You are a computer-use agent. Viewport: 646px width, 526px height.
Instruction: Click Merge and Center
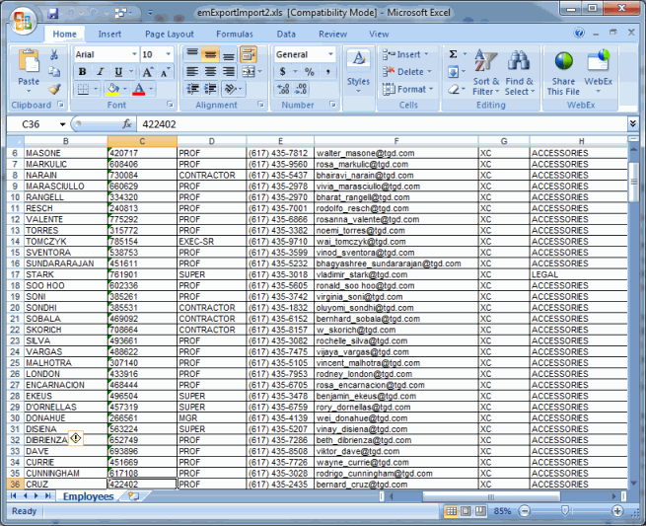tap(249, 72)
